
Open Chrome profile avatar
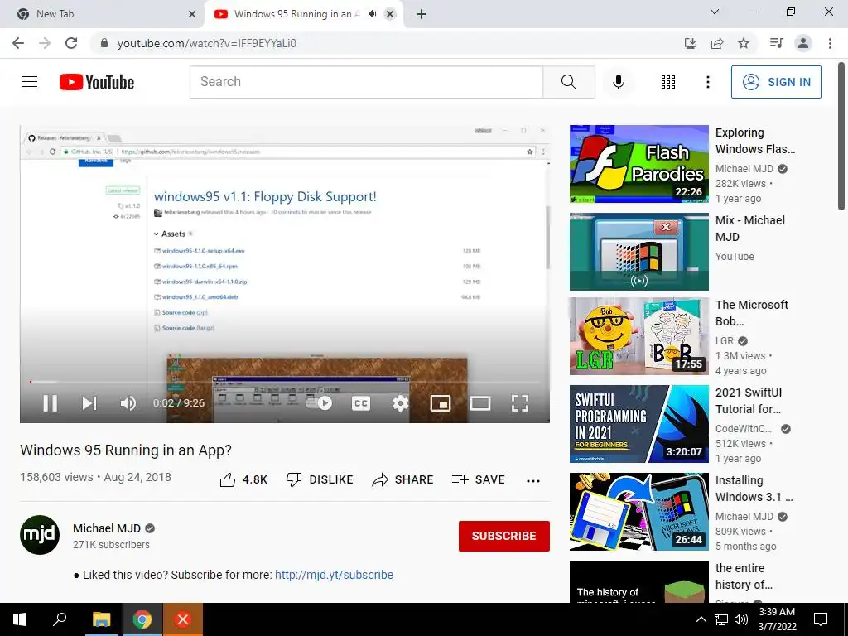click(803, 43)
